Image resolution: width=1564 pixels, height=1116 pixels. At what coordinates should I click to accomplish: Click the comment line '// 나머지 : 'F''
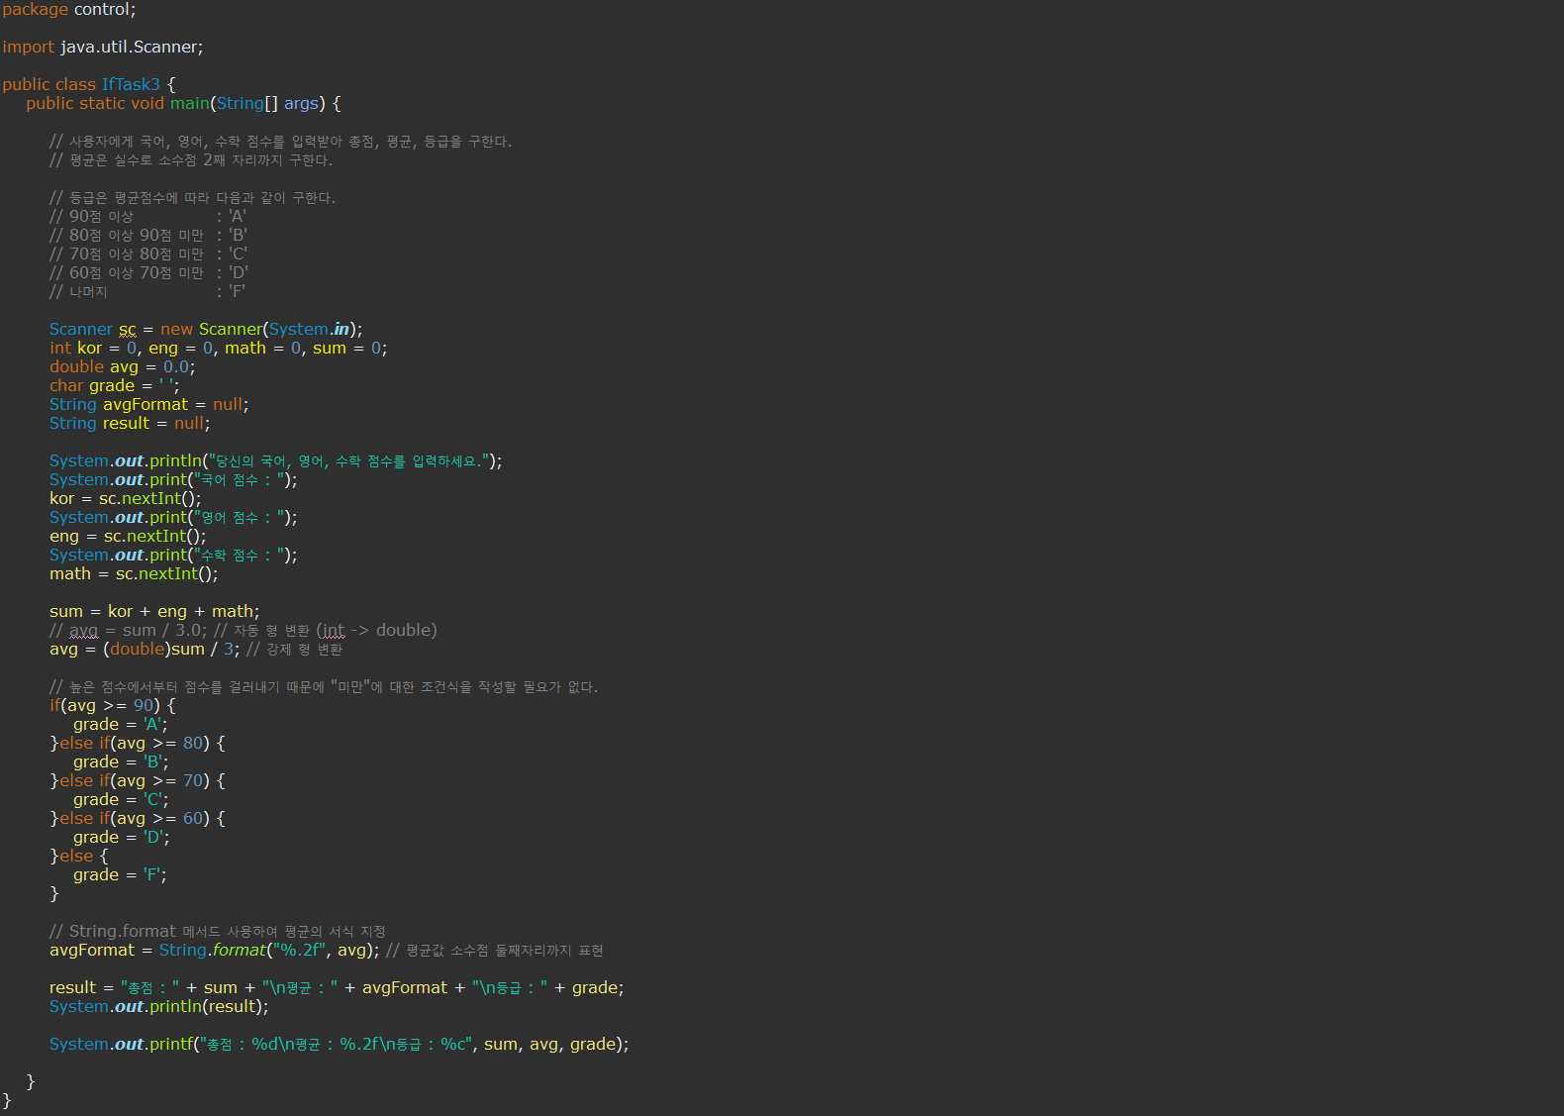[x=147, y=292]
